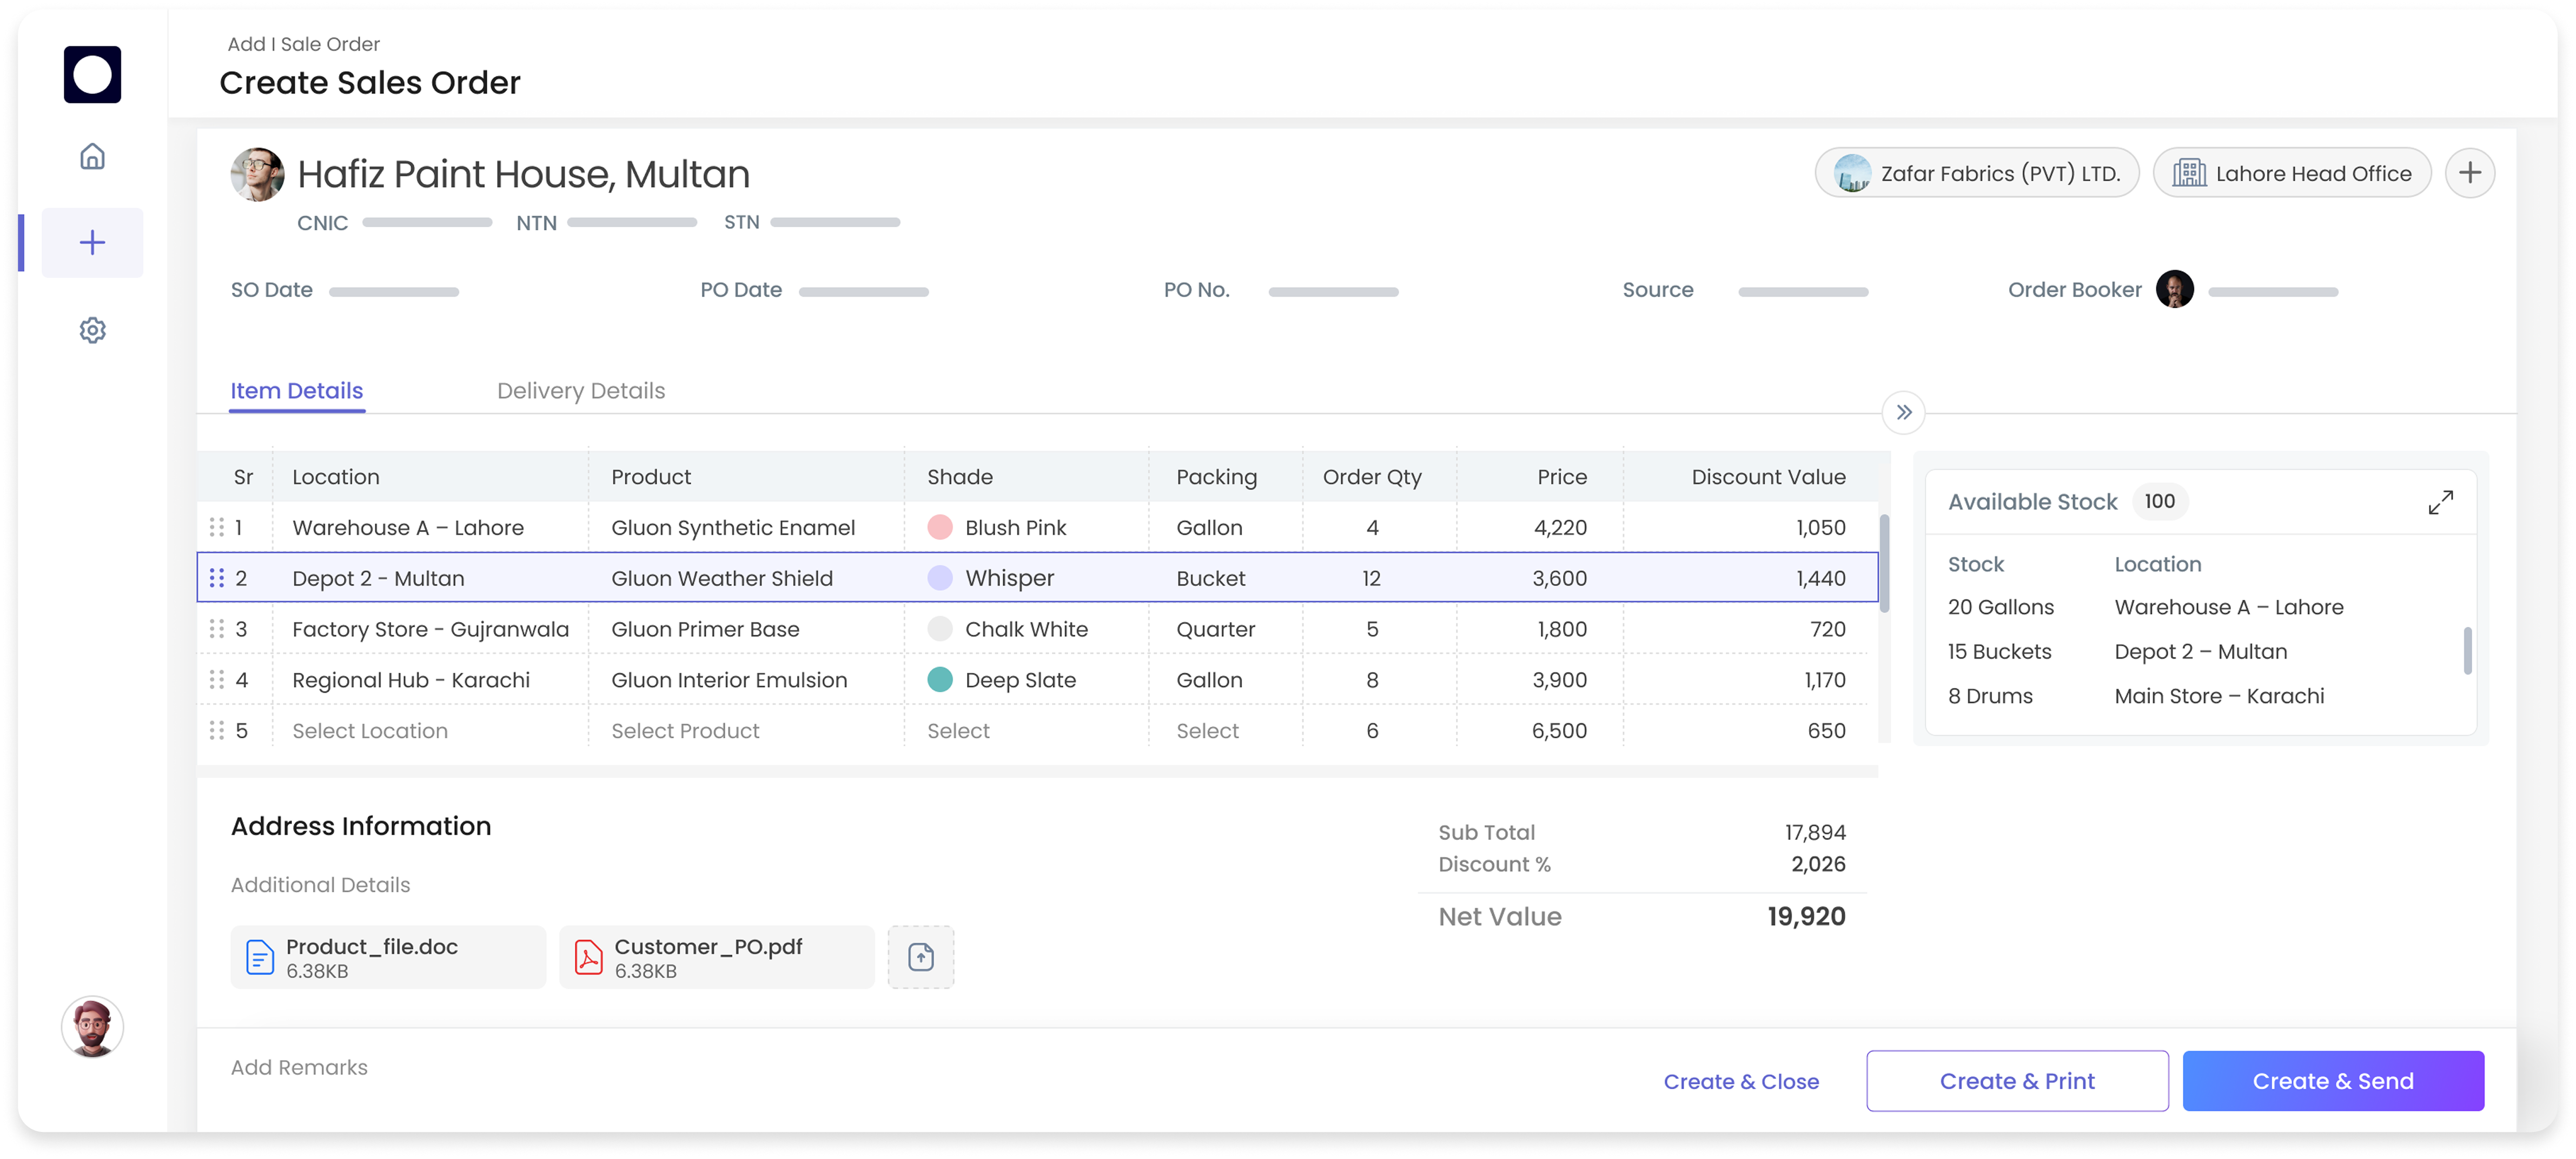Switch to the Delivery Details tab
The image size is (2576, 1159).
(580, 391)
